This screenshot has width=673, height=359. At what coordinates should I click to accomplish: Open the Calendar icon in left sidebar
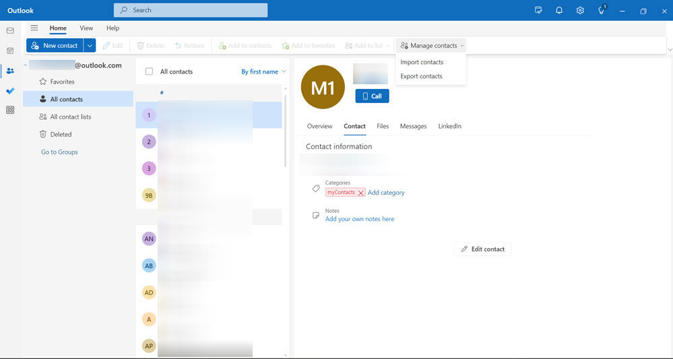click(10, 51)
